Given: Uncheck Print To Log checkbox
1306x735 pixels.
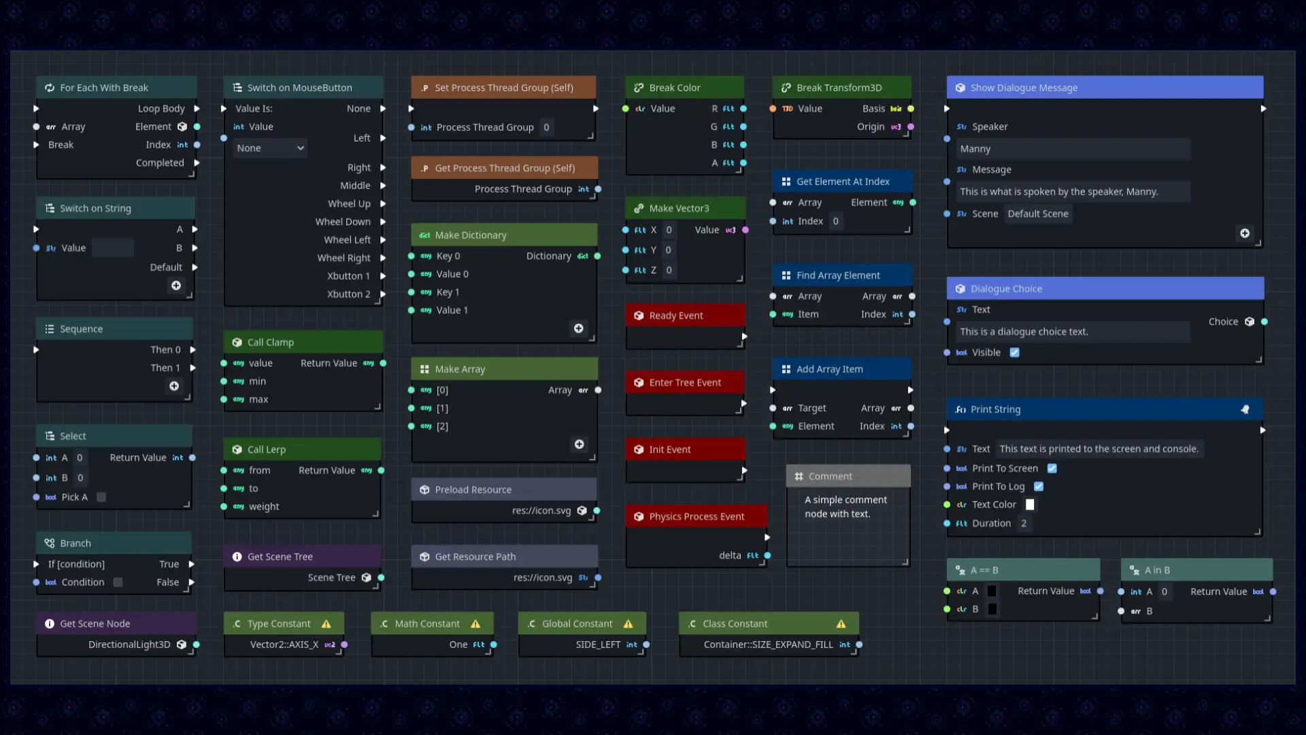Looking at the screenshot, I should 1038,486.
